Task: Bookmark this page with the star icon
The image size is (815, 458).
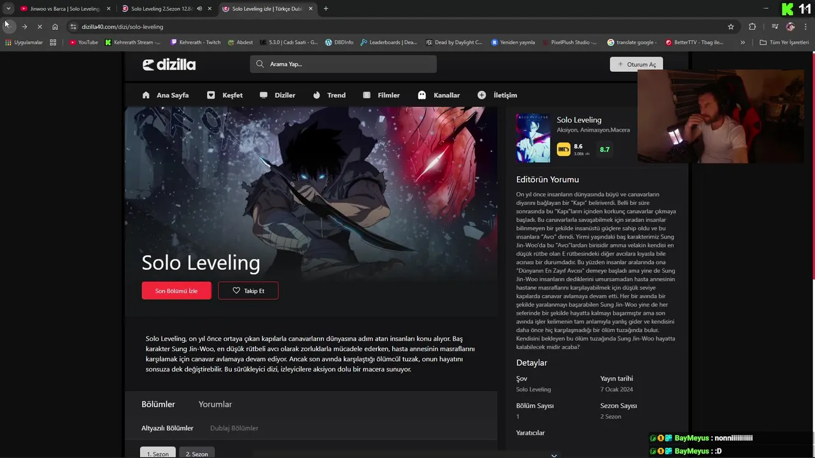Action: (x=731, y=27)
